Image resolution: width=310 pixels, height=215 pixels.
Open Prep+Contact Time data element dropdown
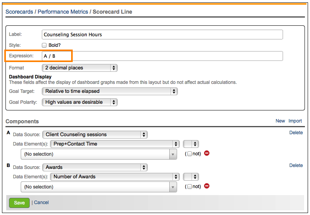(115, 144)
